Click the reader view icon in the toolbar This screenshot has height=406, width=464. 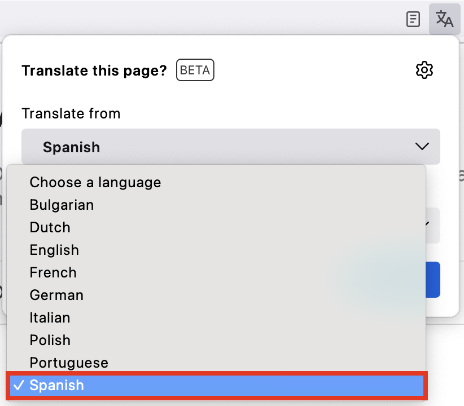[413, 19]
